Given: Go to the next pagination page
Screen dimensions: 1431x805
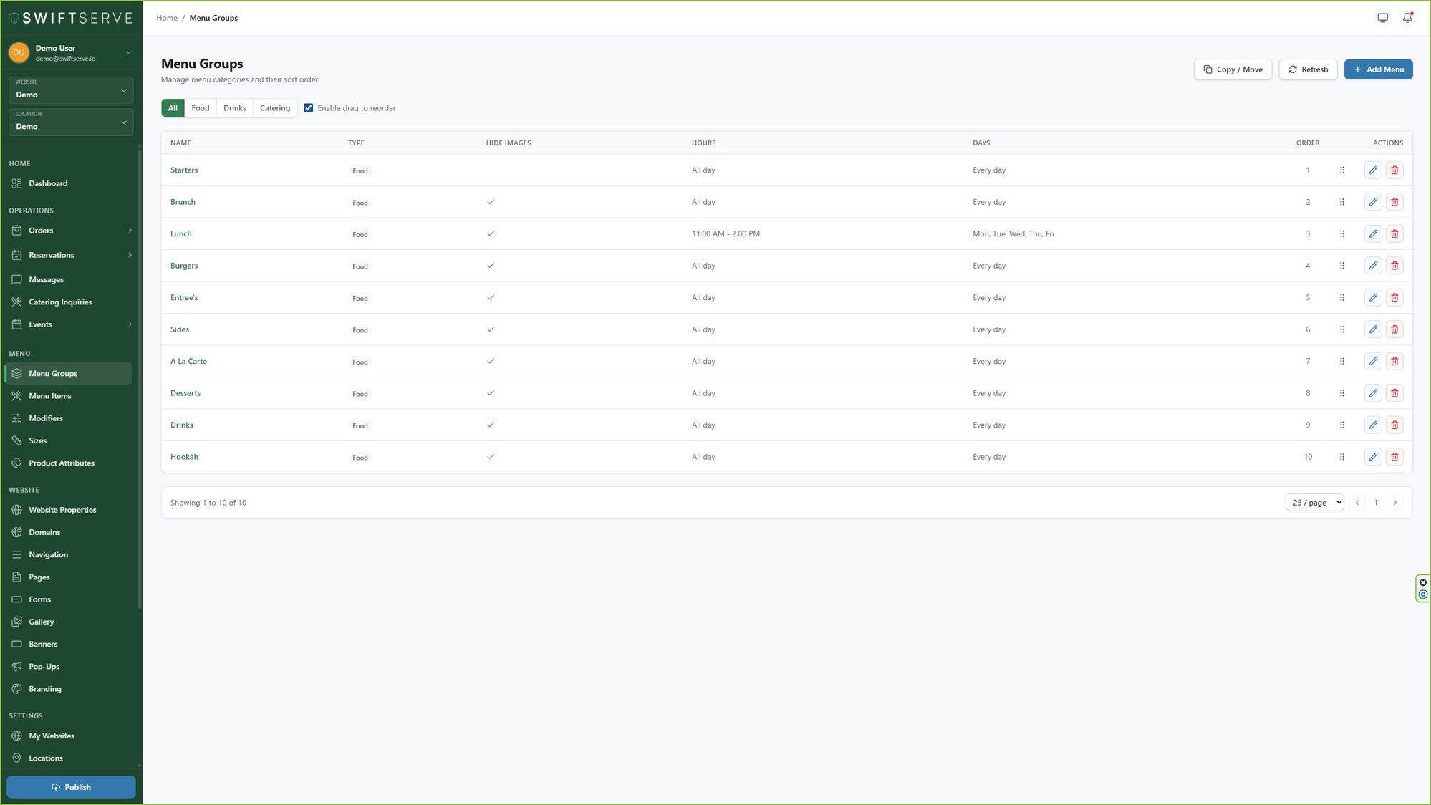Looking at the screenshot, I should tap(1395, 502).
